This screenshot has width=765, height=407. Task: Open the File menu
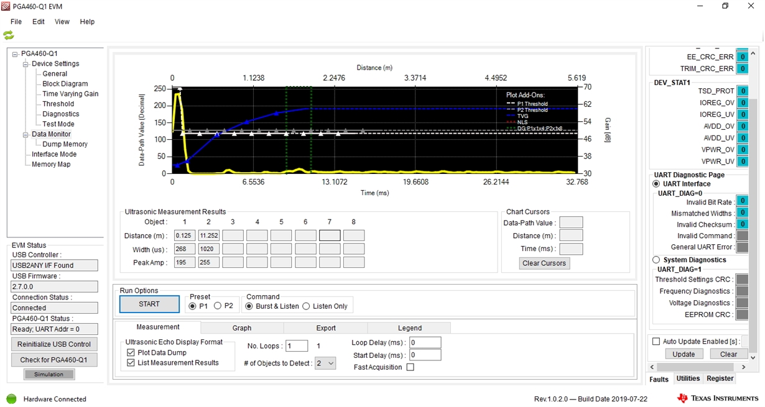pyautogui.click(x=16, y=22)
